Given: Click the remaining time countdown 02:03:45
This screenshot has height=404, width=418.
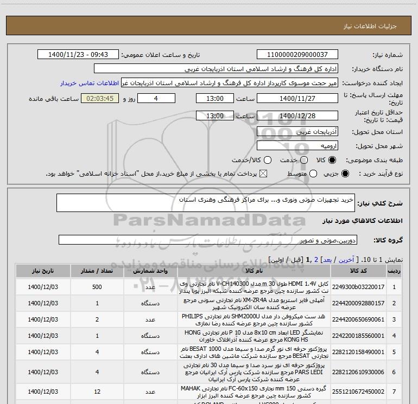Looking at the screenshot, I should click(x=100, y=98).
